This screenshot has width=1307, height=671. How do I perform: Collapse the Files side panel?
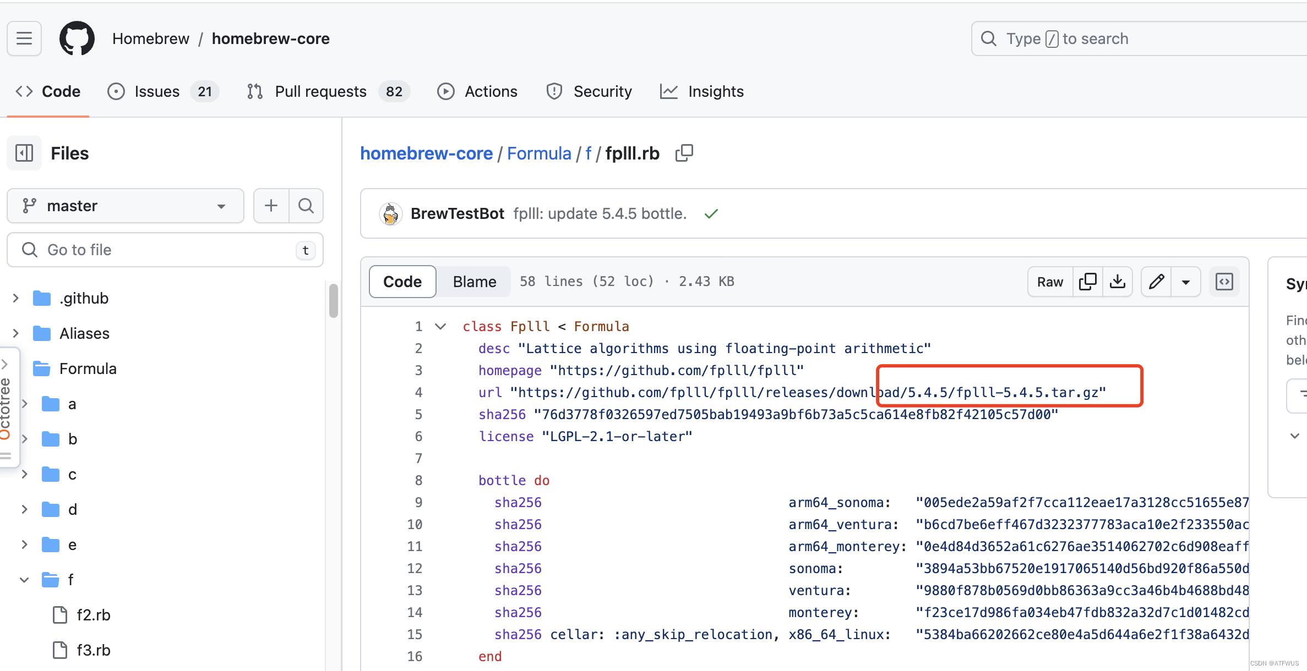tap(24, 153)
